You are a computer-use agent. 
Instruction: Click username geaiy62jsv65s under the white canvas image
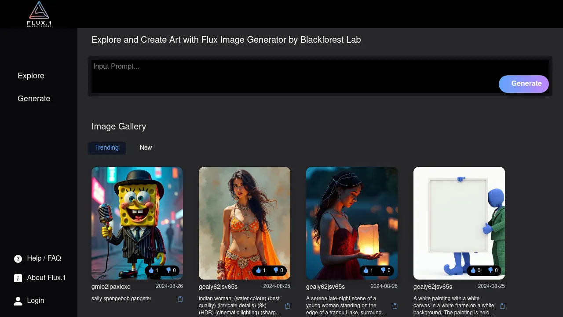click(x=433, y=287)
